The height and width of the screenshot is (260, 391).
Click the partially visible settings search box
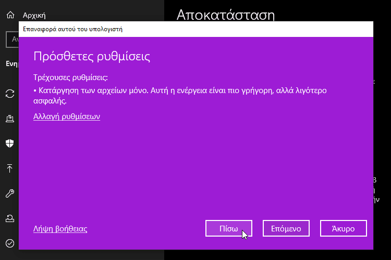point(11,39)
